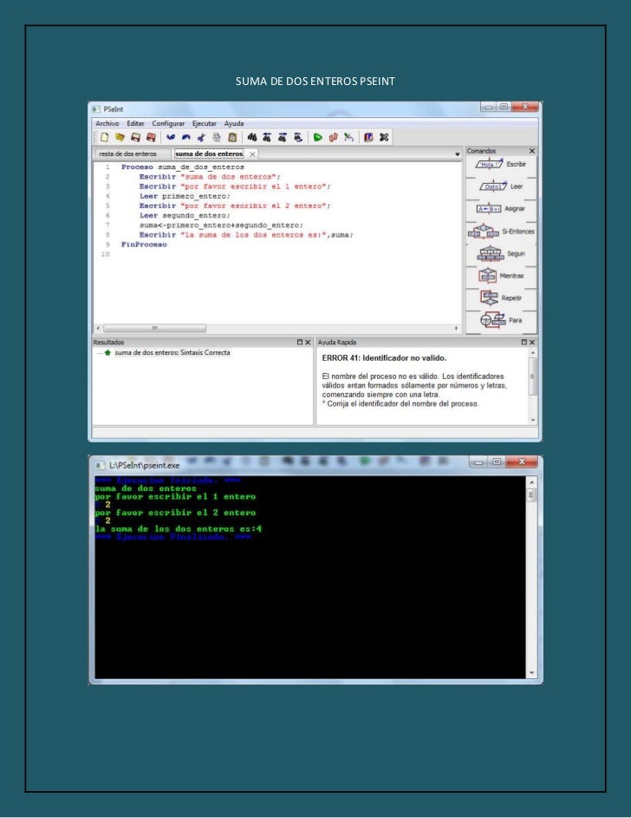
Task: Click the draw flowchart icon
Action: tap(348, 137)
